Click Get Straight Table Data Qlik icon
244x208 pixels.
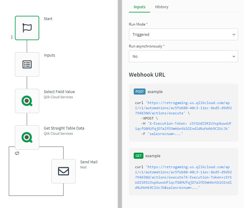[x=27, y=137]
